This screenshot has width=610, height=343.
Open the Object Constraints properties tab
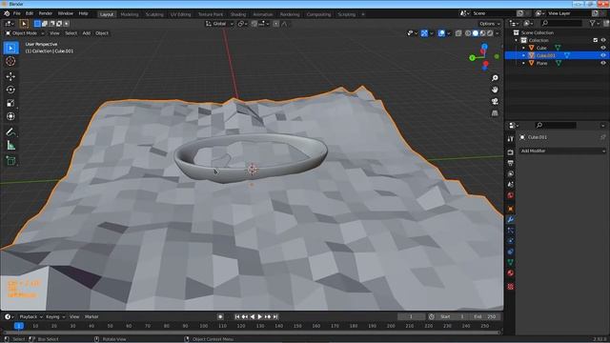pos(511,252)
